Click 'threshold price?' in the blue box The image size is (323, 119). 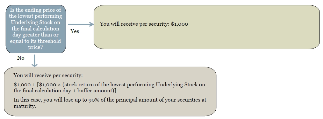(44, 44)
